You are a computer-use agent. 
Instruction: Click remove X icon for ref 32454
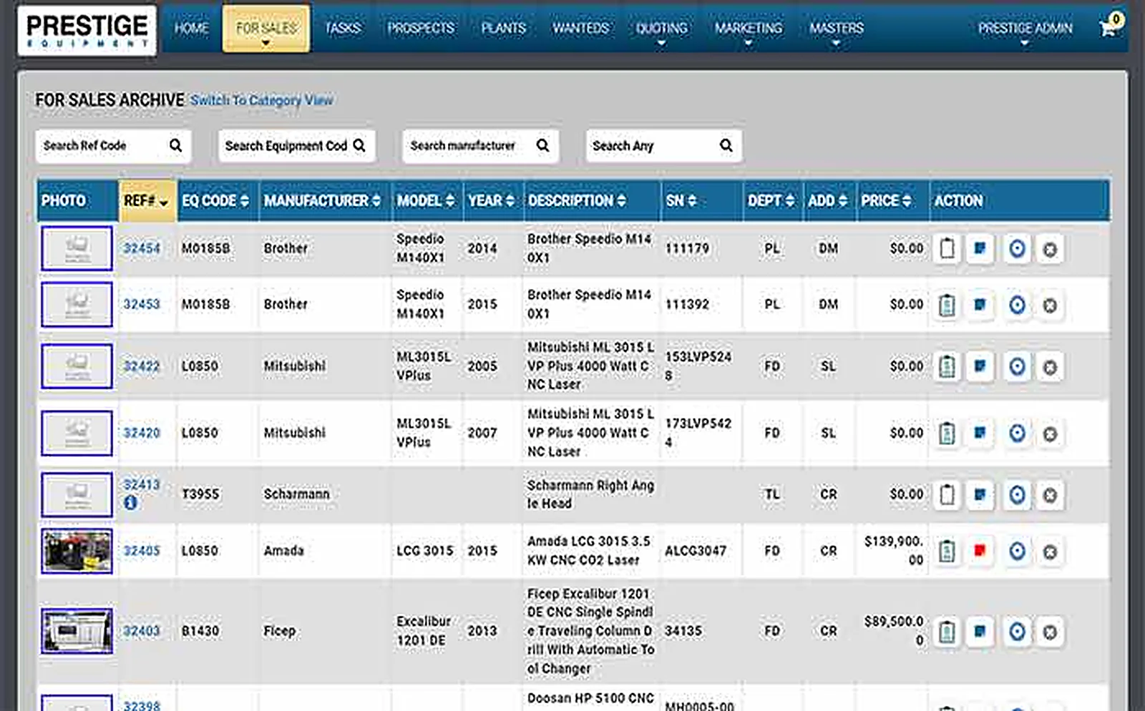pos(1050,249)
